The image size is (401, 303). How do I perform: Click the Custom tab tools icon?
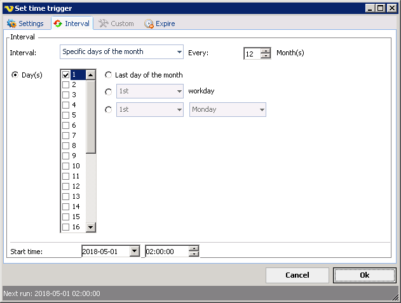[x=103, y=24]
